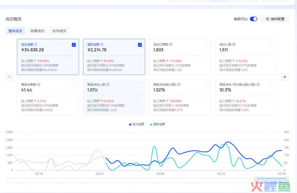297x193 pixels.
Task: Show help for 商品点击人数 question icon
Action: 108,85
